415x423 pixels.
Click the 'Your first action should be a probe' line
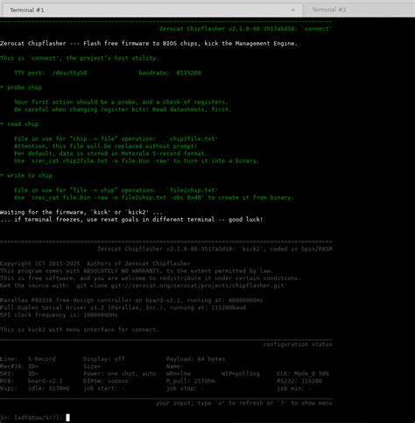121,102
